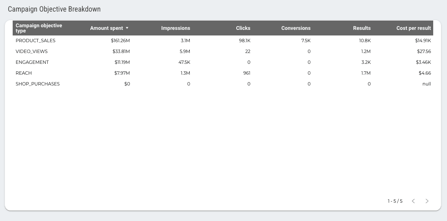Click the 1.7M results cell
The width and height of the screenshot is (447, 221).
tap(366, 73)
